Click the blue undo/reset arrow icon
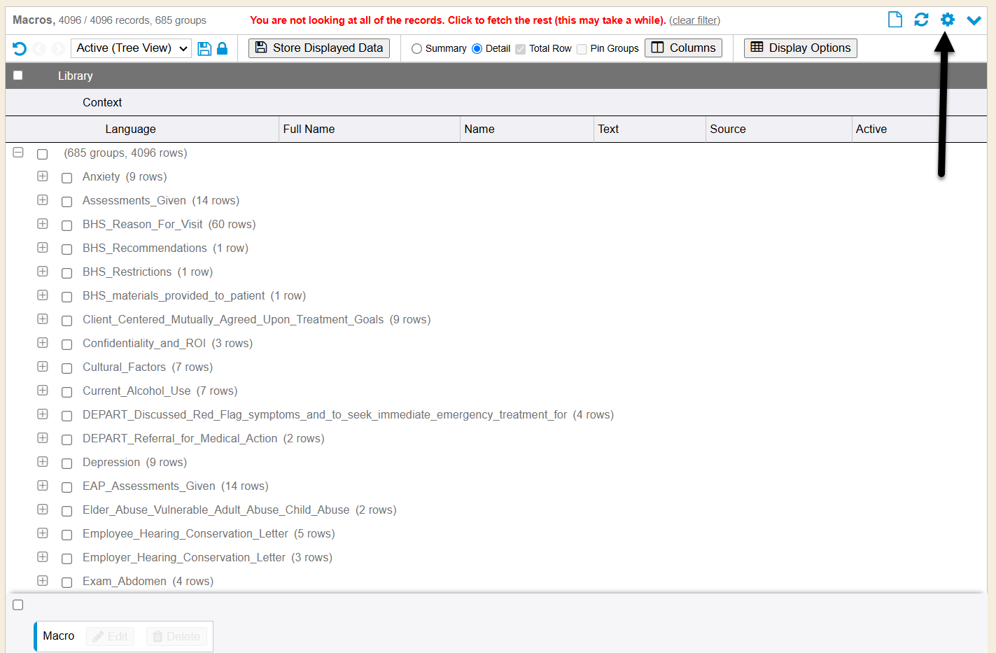The image size is (996, 653). pos(20,48)
